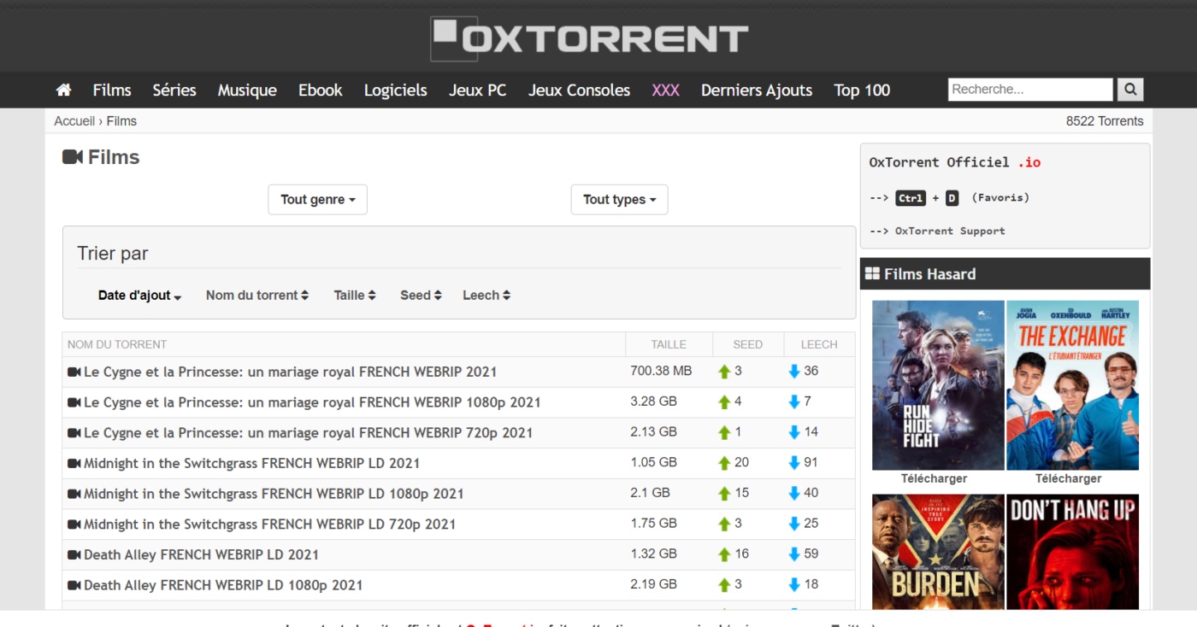
Task: Open the Tout genre dropdown
Action: pos(318,199)
